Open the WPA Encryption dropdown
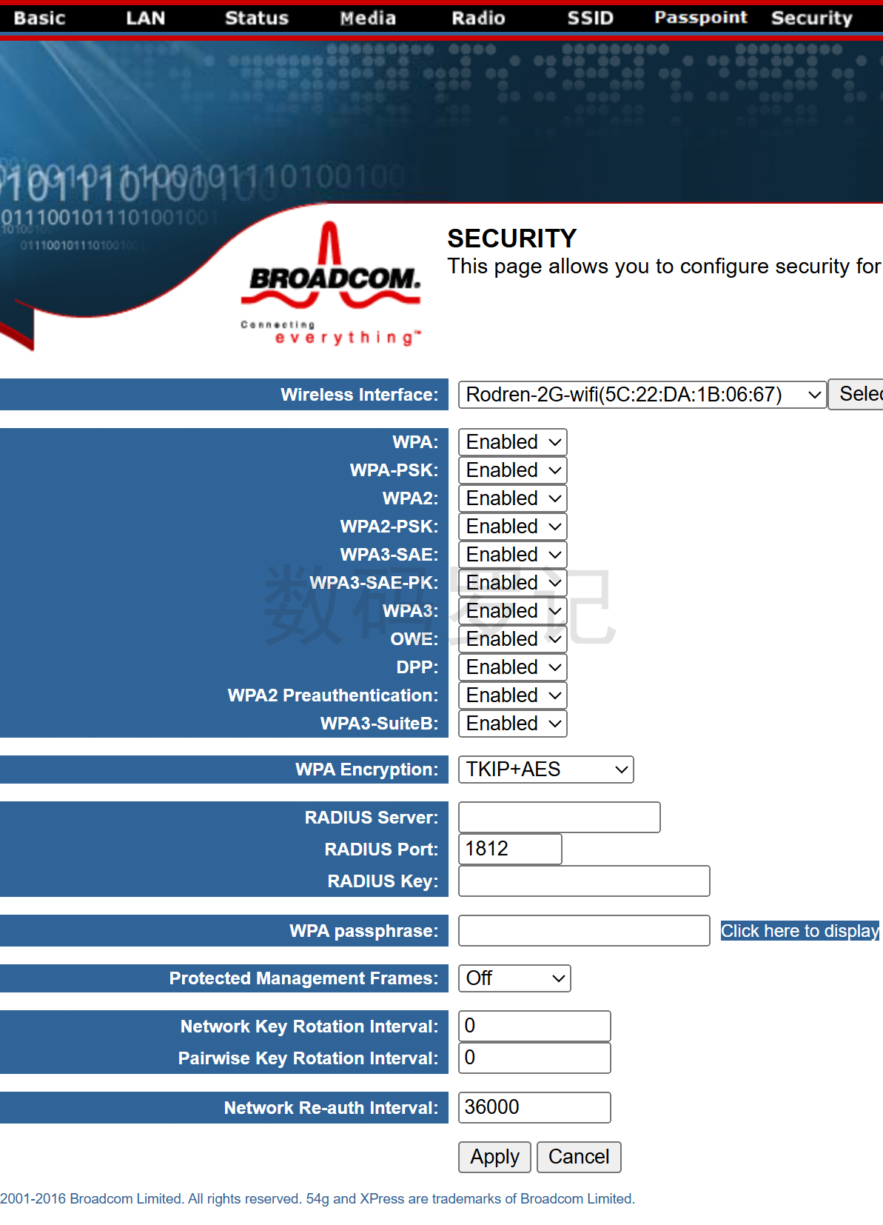This screenshot has height=1225, width=883. (x=545, y=770)
